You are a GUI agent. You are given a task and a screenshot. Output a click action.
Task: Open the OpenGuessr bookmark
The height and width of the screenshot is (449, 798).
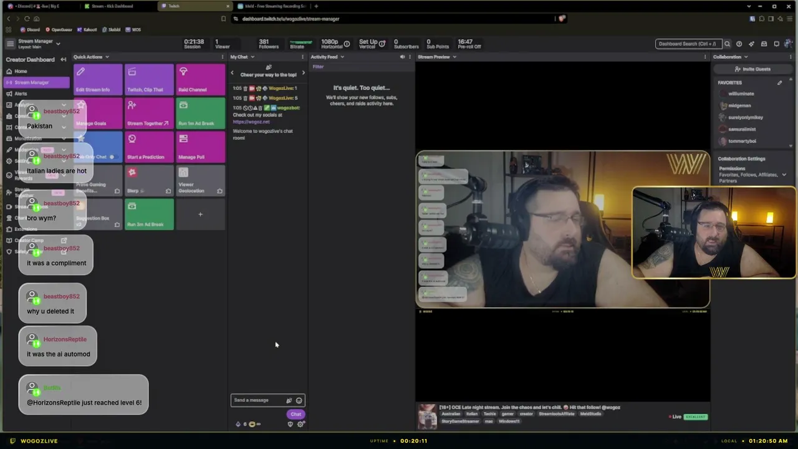tap(59, 30)
